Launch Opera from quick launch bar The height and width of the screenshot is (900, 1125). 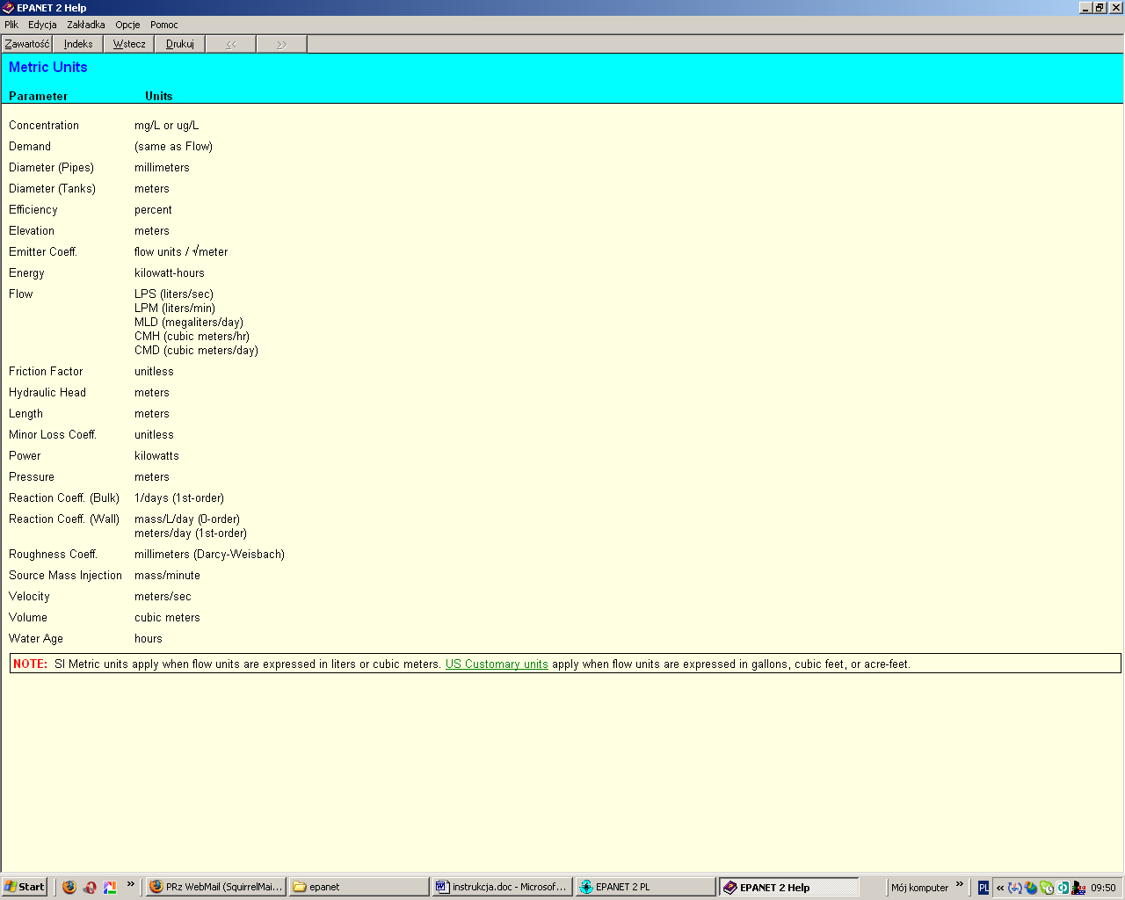[90, 888]
